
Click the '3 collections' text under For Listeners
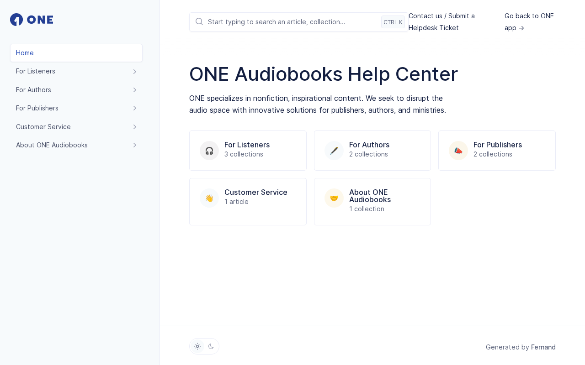pos(244,154)
